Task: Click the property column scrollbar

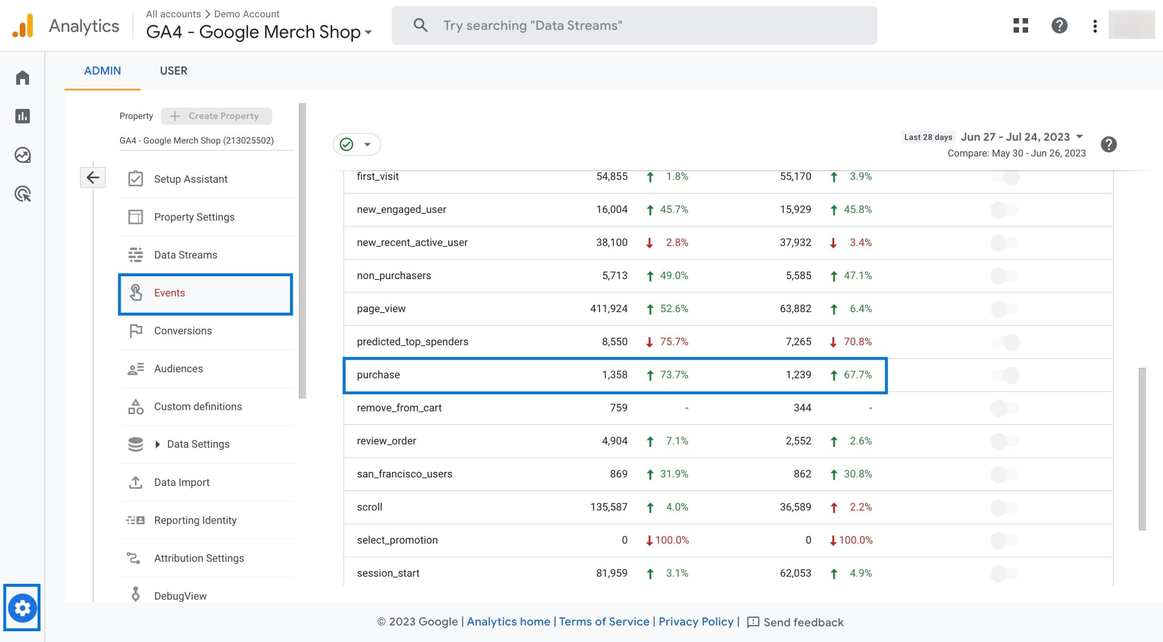Action: pos(303,250)
